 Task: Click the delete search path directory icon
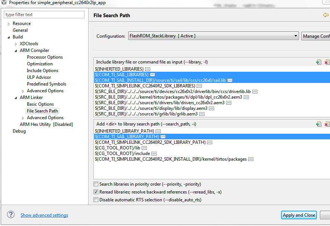pos(327,124)
